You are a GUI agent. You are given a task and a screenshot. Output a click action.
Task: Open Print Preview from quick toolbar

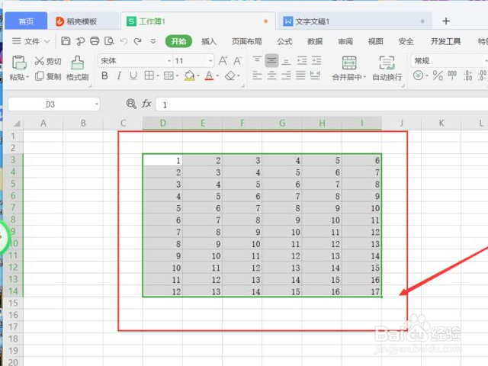(x=109, y=41)
